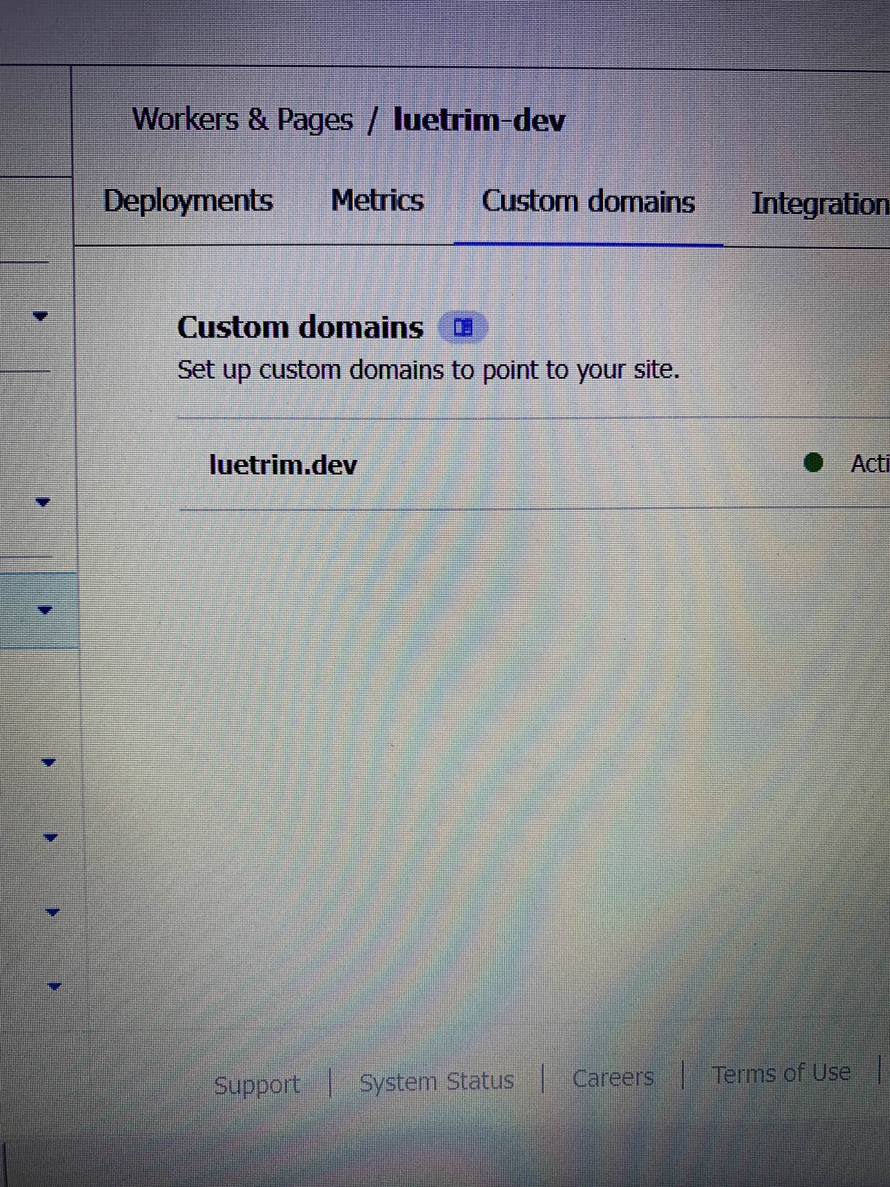Select the Custom domains tab
This screenshot has width=890, height=1187.
point(588,202)
